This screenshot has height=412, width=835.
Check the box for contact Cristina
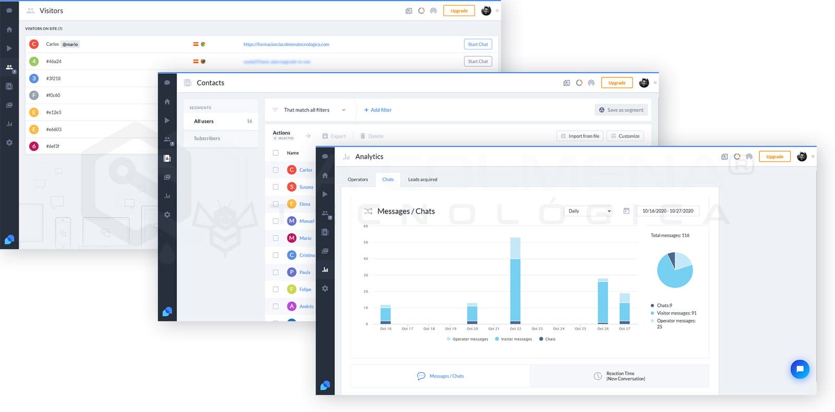(276, 255)
